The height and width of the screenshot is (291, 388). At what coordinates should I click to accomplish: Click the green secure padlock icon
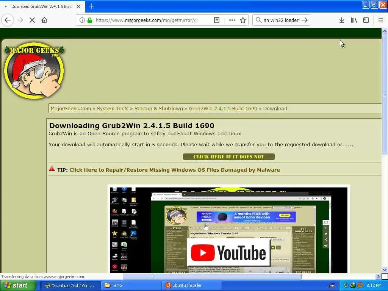(90, 20)
